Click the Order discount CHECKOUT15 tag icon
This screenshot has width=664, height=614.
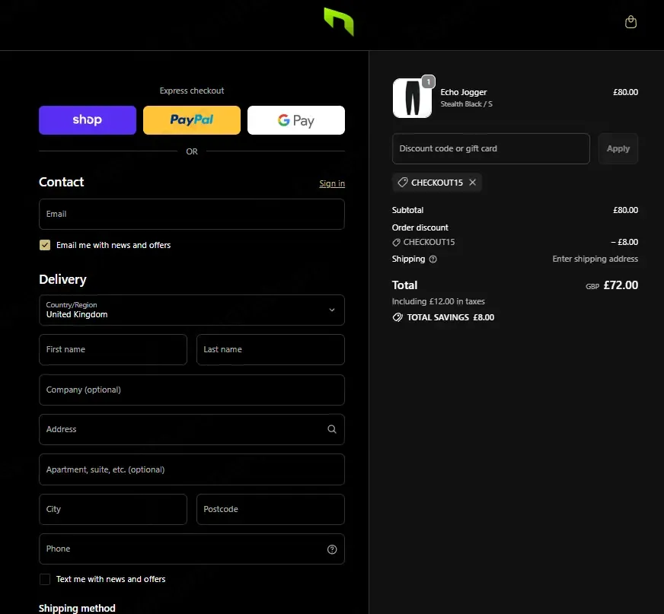(397, 242)
